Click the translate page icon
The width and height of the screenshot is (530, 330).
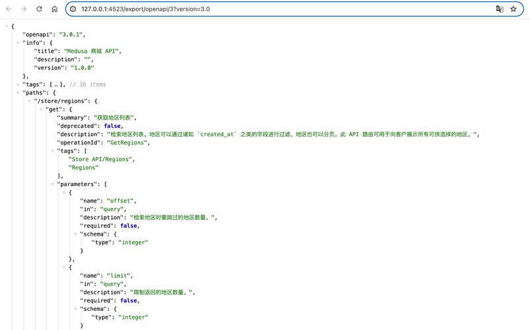coord(500,9)
